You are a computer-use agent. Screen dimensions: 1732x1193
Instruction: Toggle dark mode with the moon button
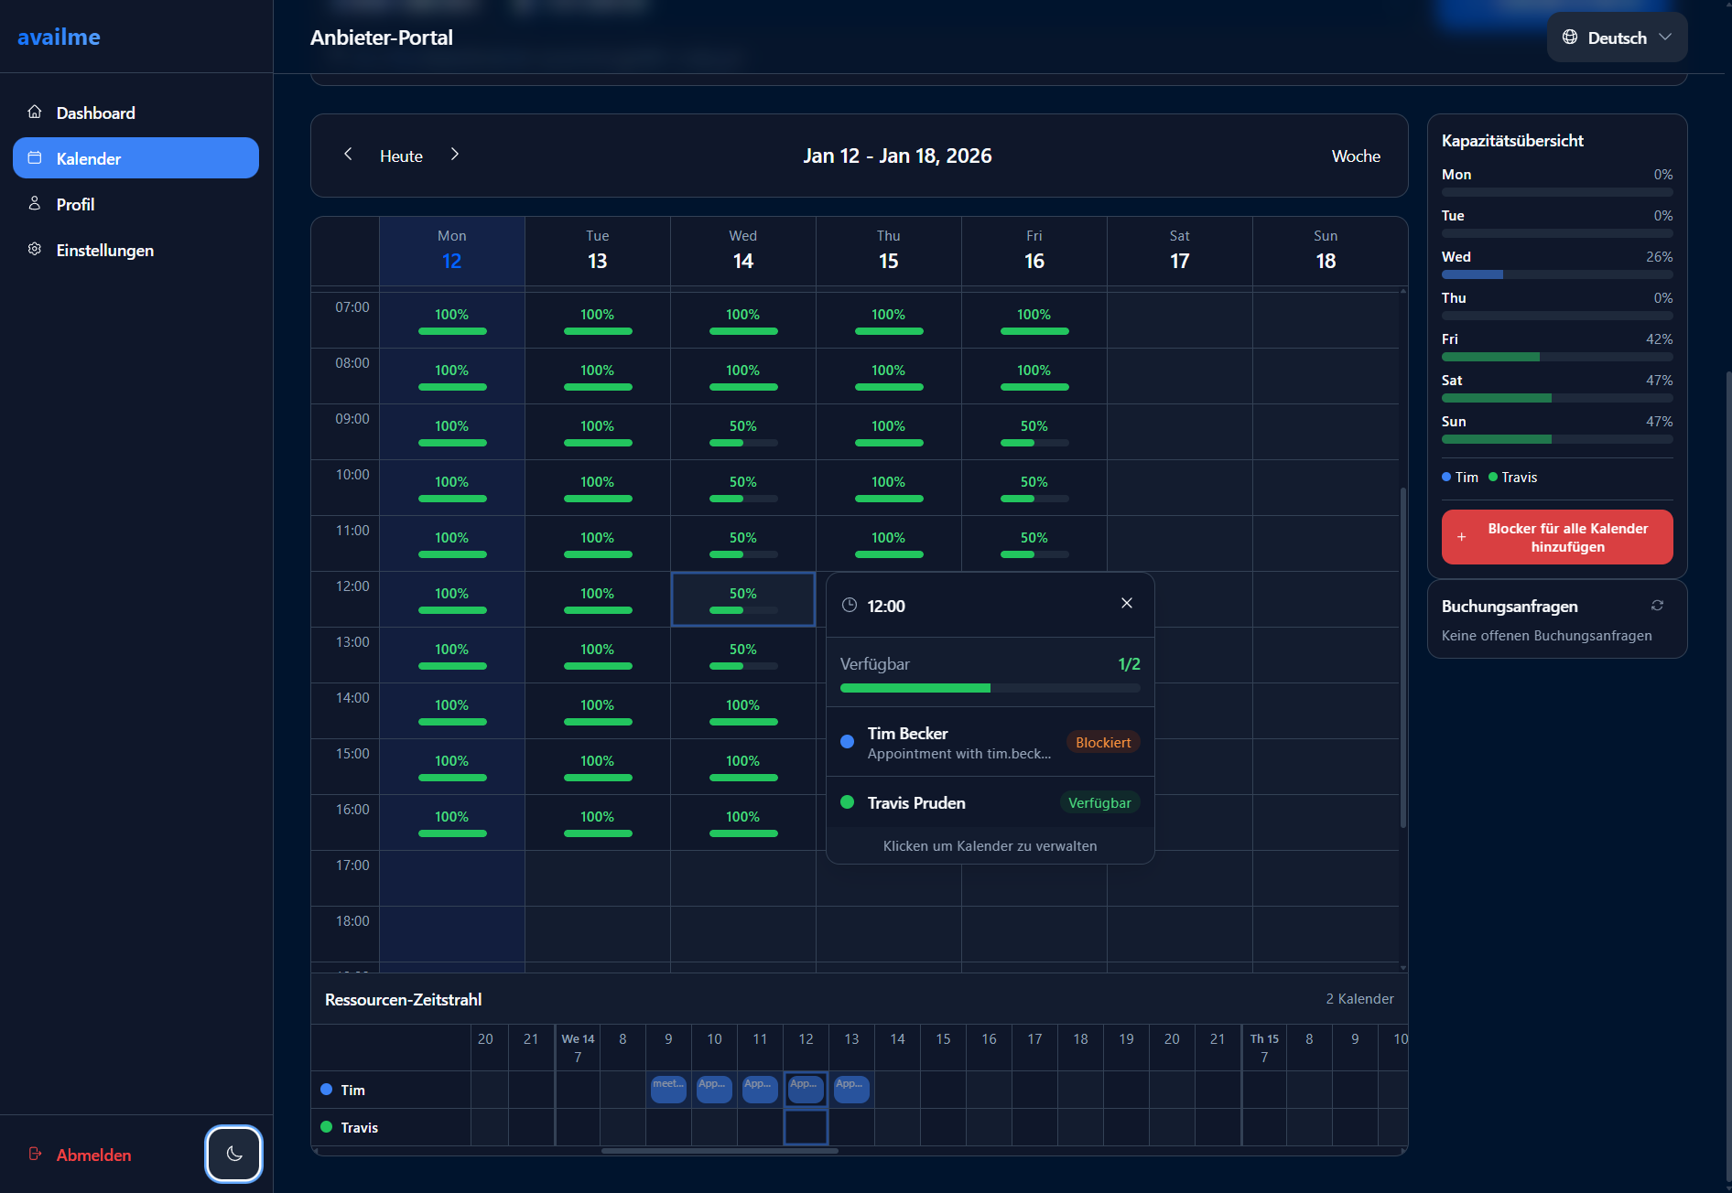click(233, 1154)
